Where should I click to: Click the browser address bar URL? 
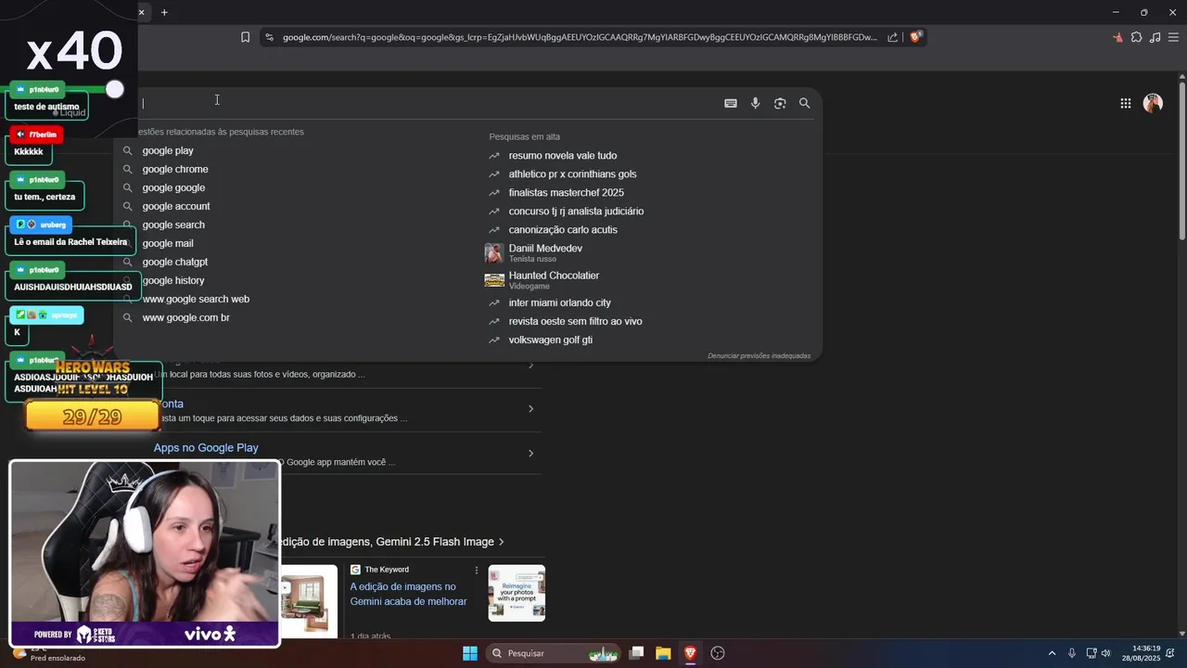(580, 37)
